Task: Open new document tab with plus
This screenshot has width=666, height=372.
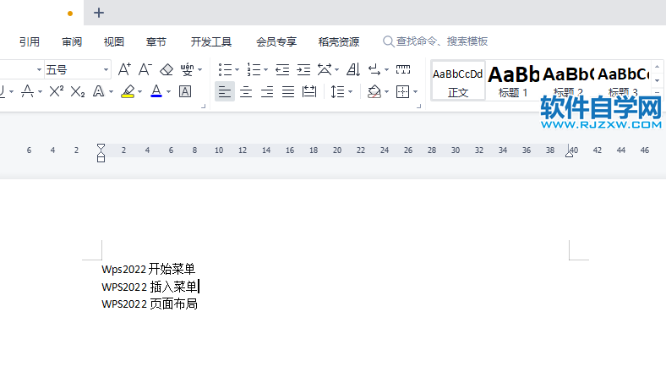Action: (x=99, y=13)
